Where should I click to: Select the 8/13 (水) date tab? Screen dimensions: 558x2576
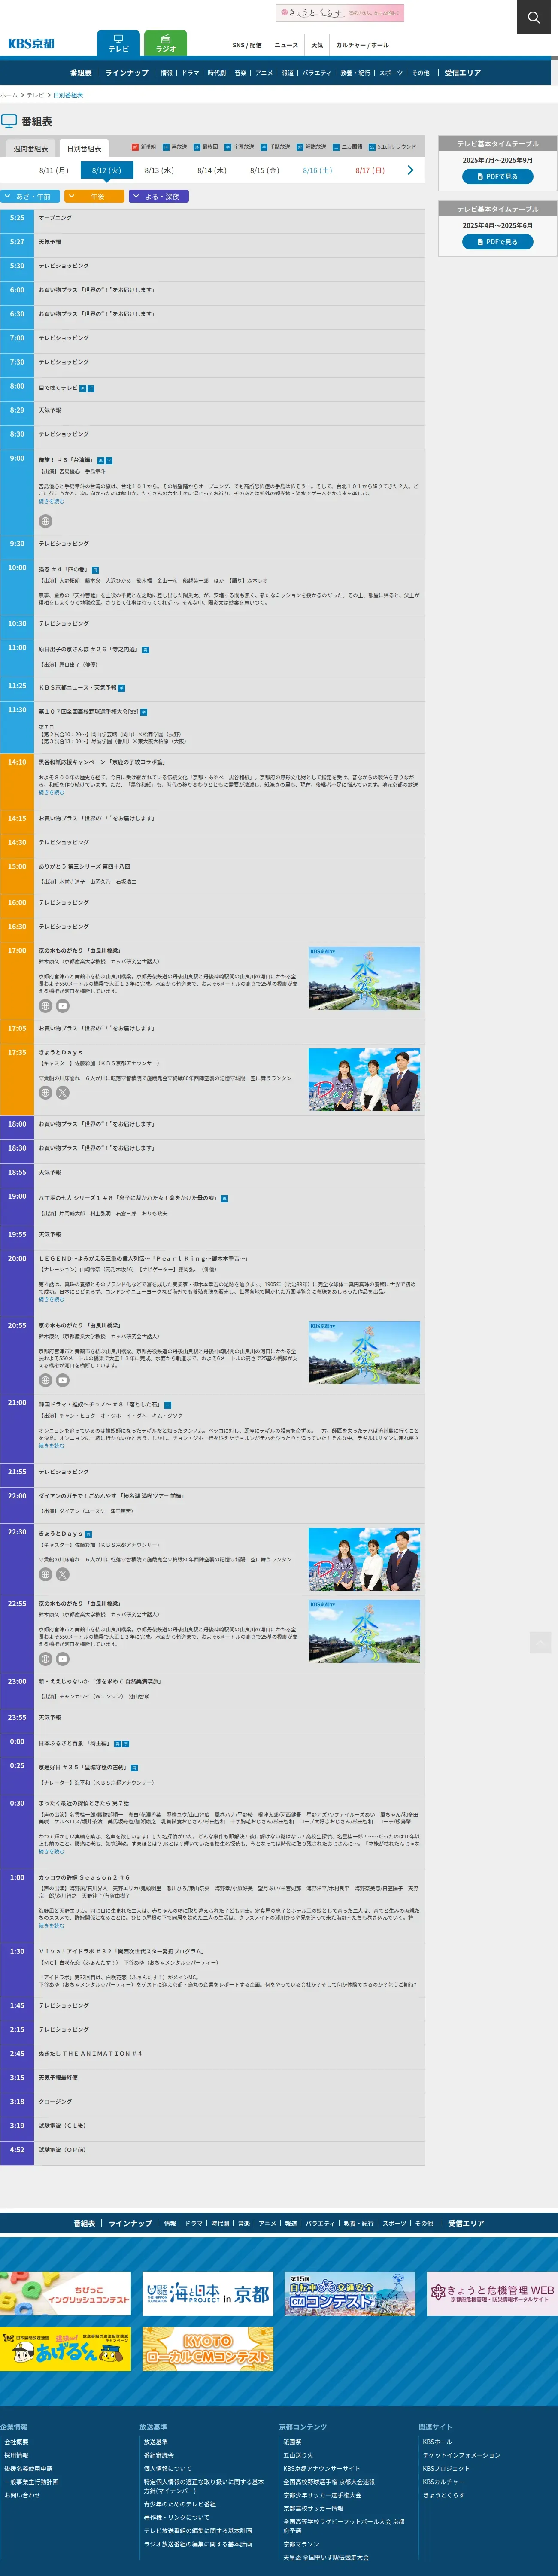(159, 170)
